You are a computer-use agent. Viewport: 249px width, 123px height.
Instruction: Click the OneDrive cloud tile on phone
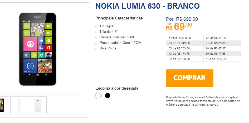[x=41, y=40]
